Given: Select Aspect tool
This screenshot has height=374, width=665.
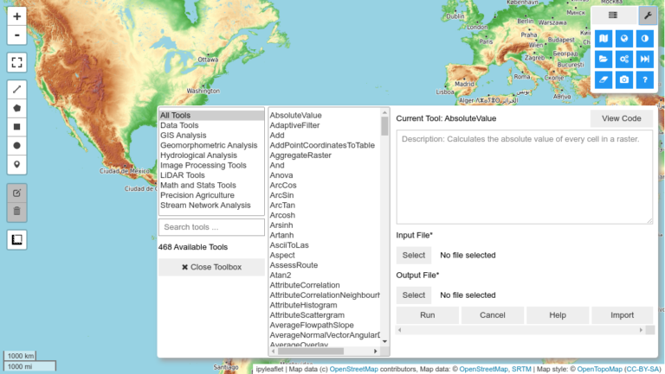Looking at the screenshot, I should tap(325, 255).
